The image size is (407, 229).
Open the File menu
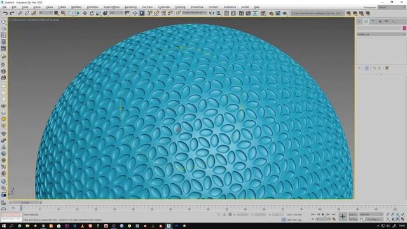pos(4,7)
